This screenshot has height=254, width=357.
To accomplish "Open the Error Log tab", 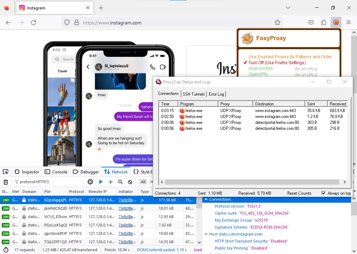I will 216,94.
